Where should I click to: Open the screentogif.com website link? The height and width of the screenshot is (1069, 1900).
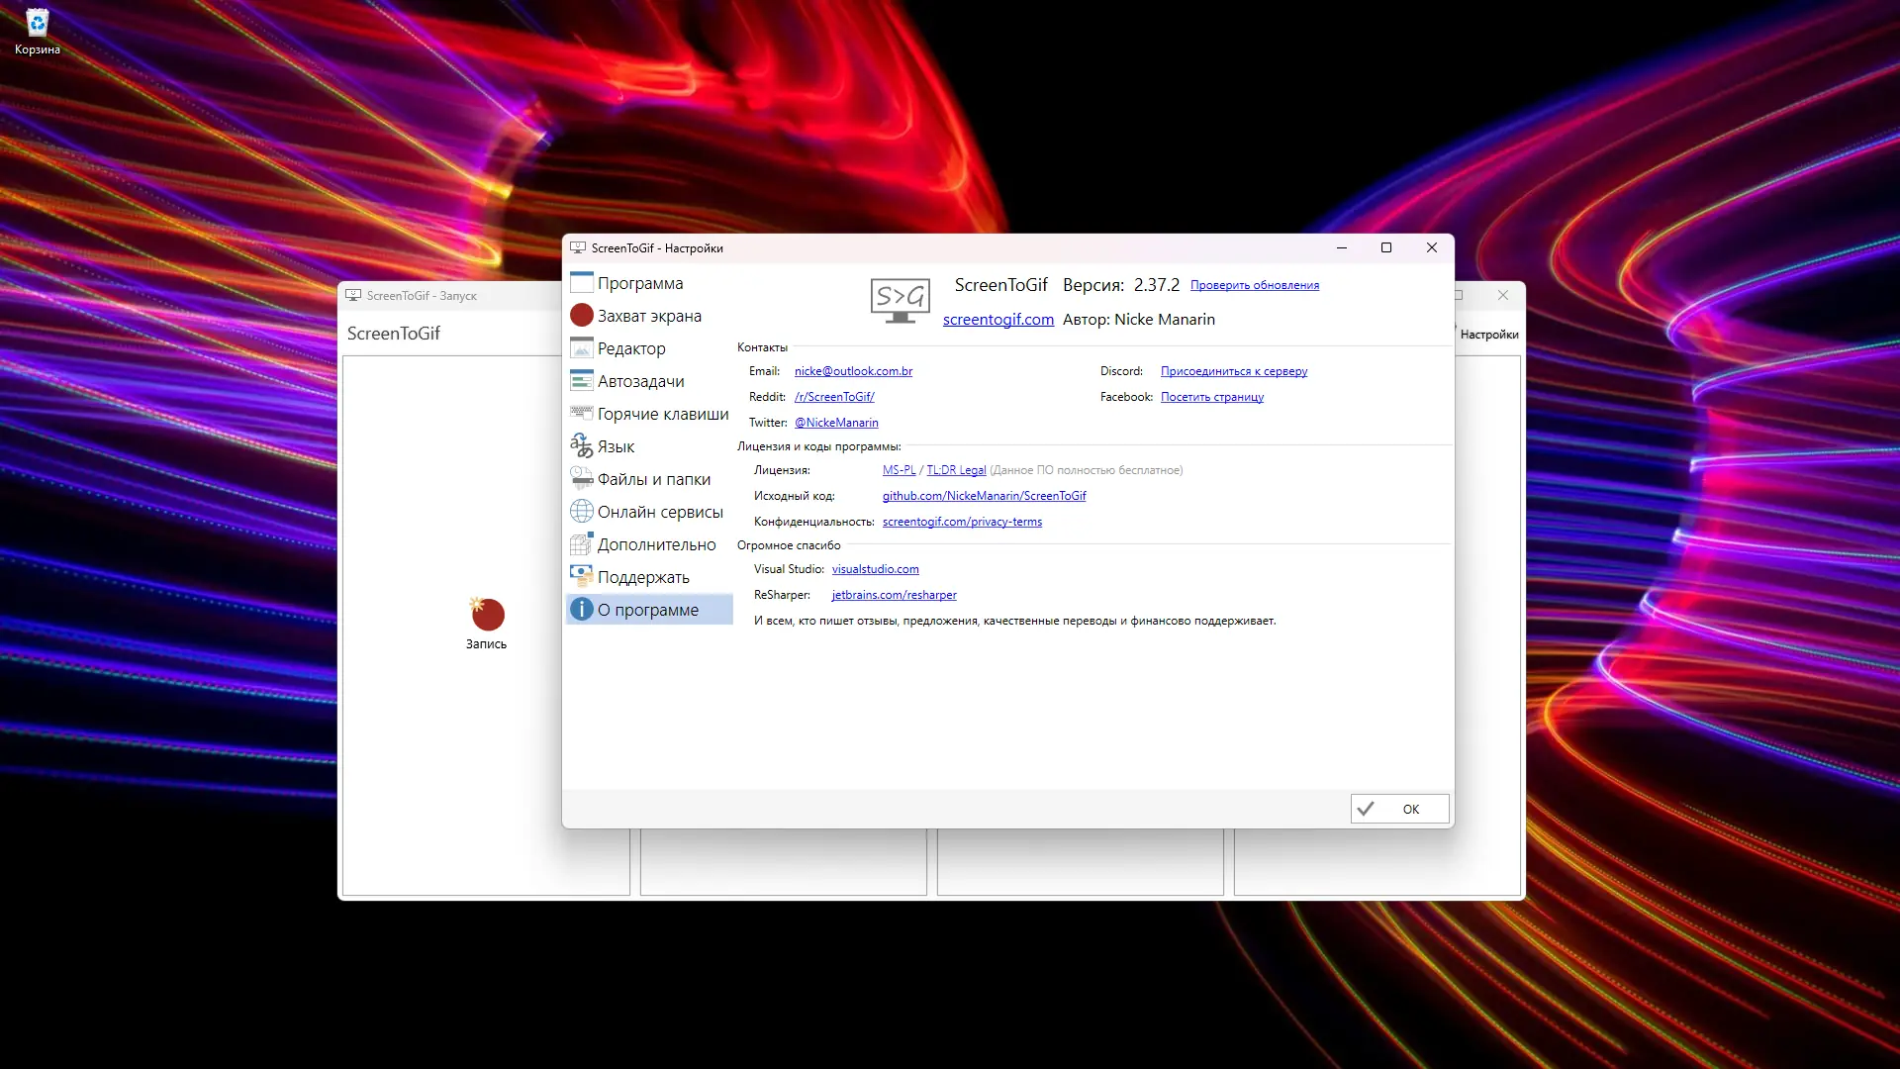997,320
